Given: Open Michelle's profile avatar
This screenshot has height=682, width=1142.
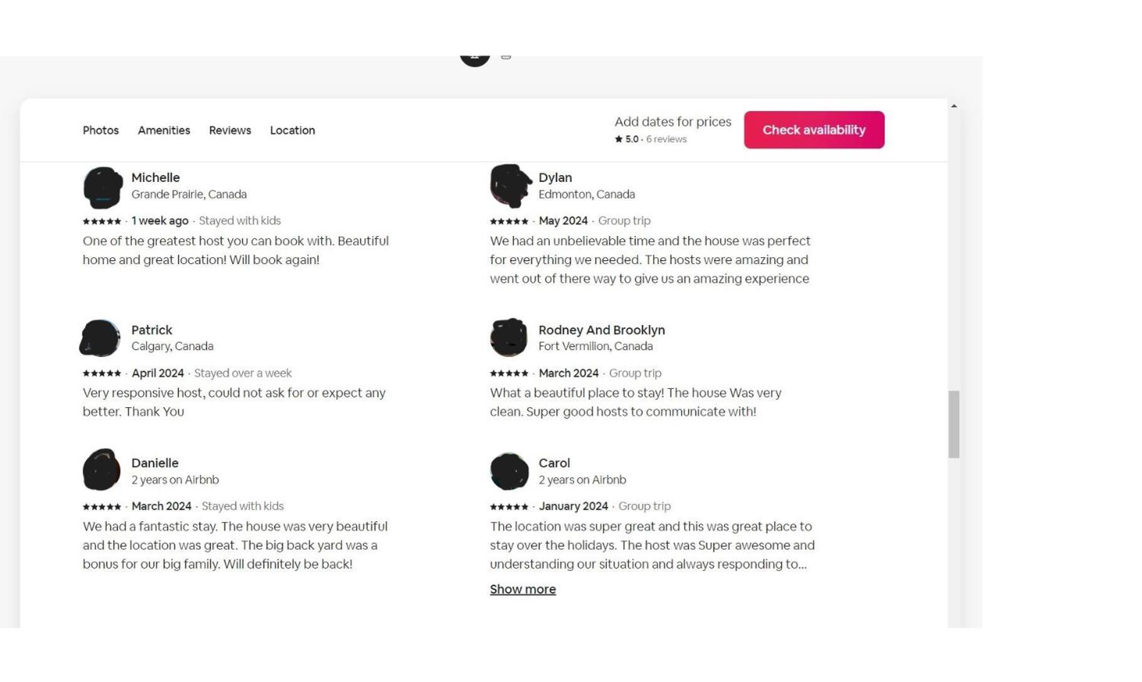Looking at the screenshot, I should [x=102, y=187].
